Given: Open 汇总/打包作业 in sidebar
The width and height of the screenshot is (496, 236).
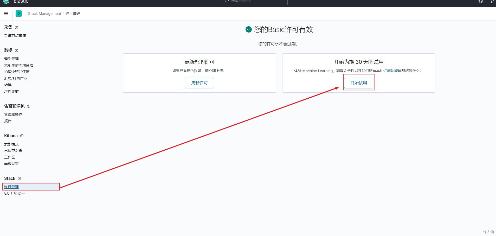Looking at the screenshot, I should click(x=16, y=78).
